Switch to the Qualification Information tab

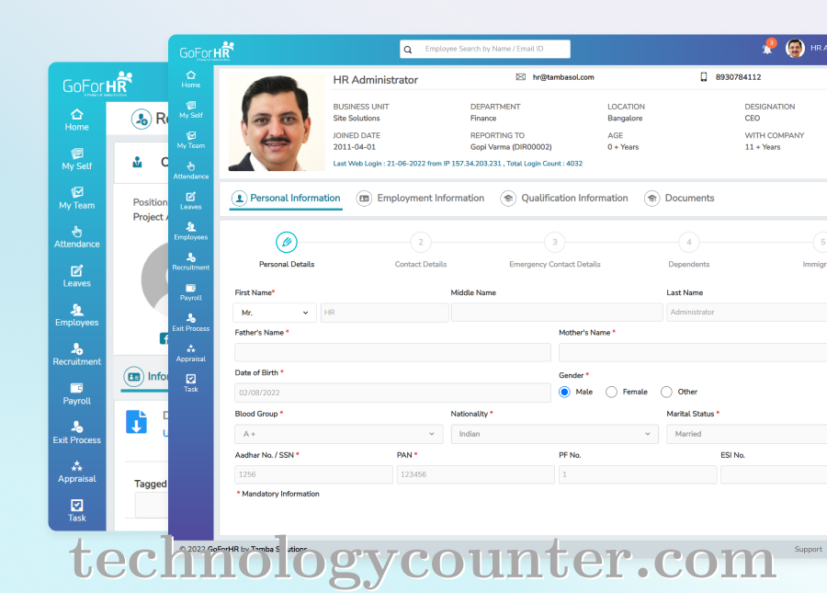click(564, 199)
